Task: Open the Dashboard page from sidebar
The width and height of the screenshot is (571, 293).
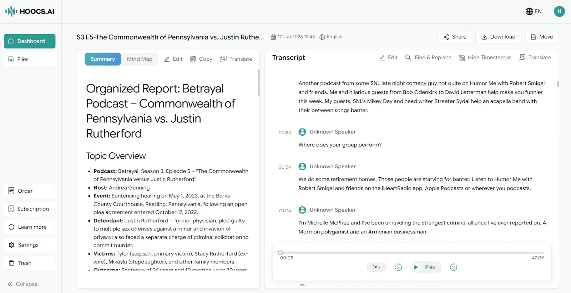Action: click(30, 41)
